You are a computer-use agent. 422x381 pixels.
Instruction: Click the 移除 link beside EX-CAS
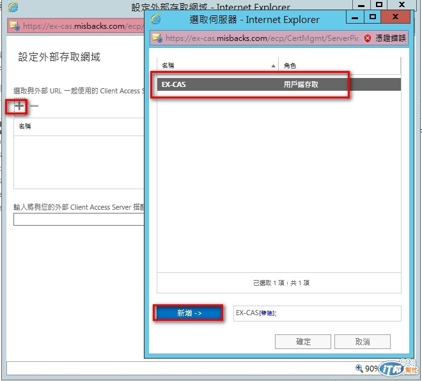coord(267,313)
